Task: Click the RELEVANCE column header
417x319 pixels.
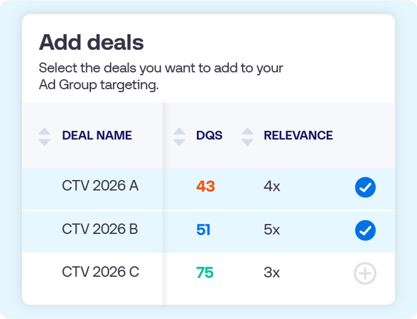Action: [x=298, y=135]
